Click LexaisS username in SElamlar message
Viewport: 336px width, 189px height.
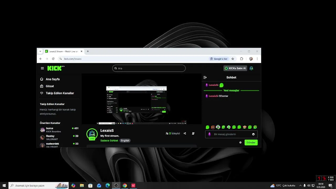click(x=213, y=96)
